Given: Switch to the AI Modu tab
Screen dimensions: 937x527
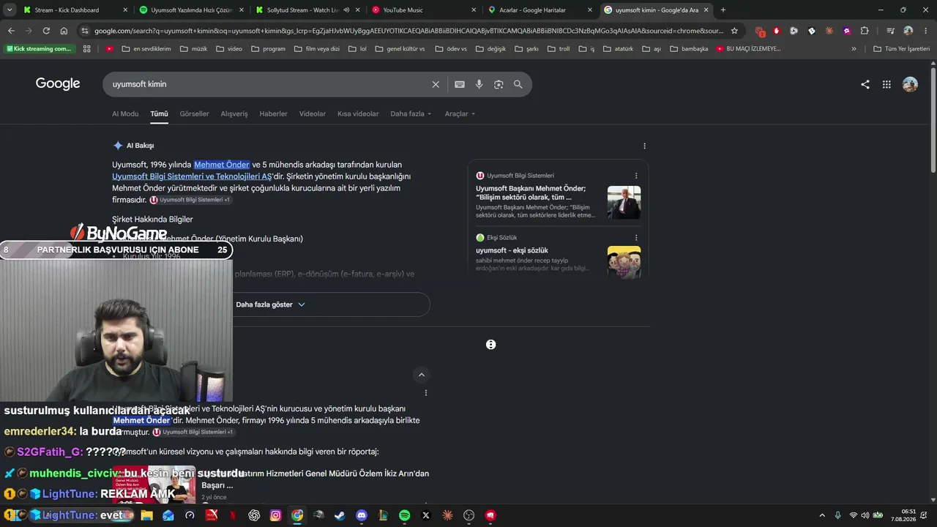Looking at the screenshot, I should (125, 114).
